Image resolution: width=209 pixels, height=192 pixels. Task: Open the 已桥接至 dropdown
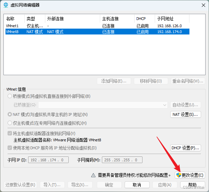(x=103, y=105)
